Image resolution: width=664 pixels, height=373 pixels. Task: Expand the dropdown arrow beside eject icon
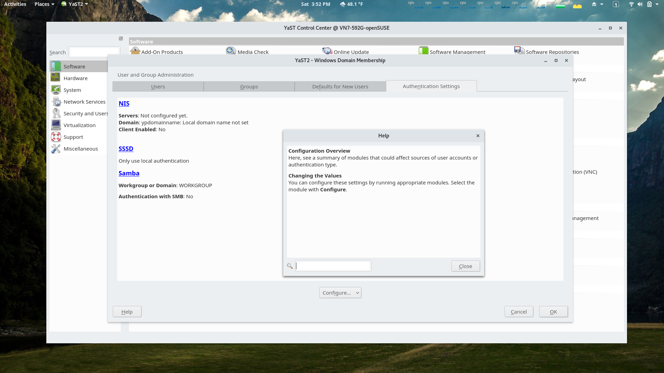pos(602,4)
